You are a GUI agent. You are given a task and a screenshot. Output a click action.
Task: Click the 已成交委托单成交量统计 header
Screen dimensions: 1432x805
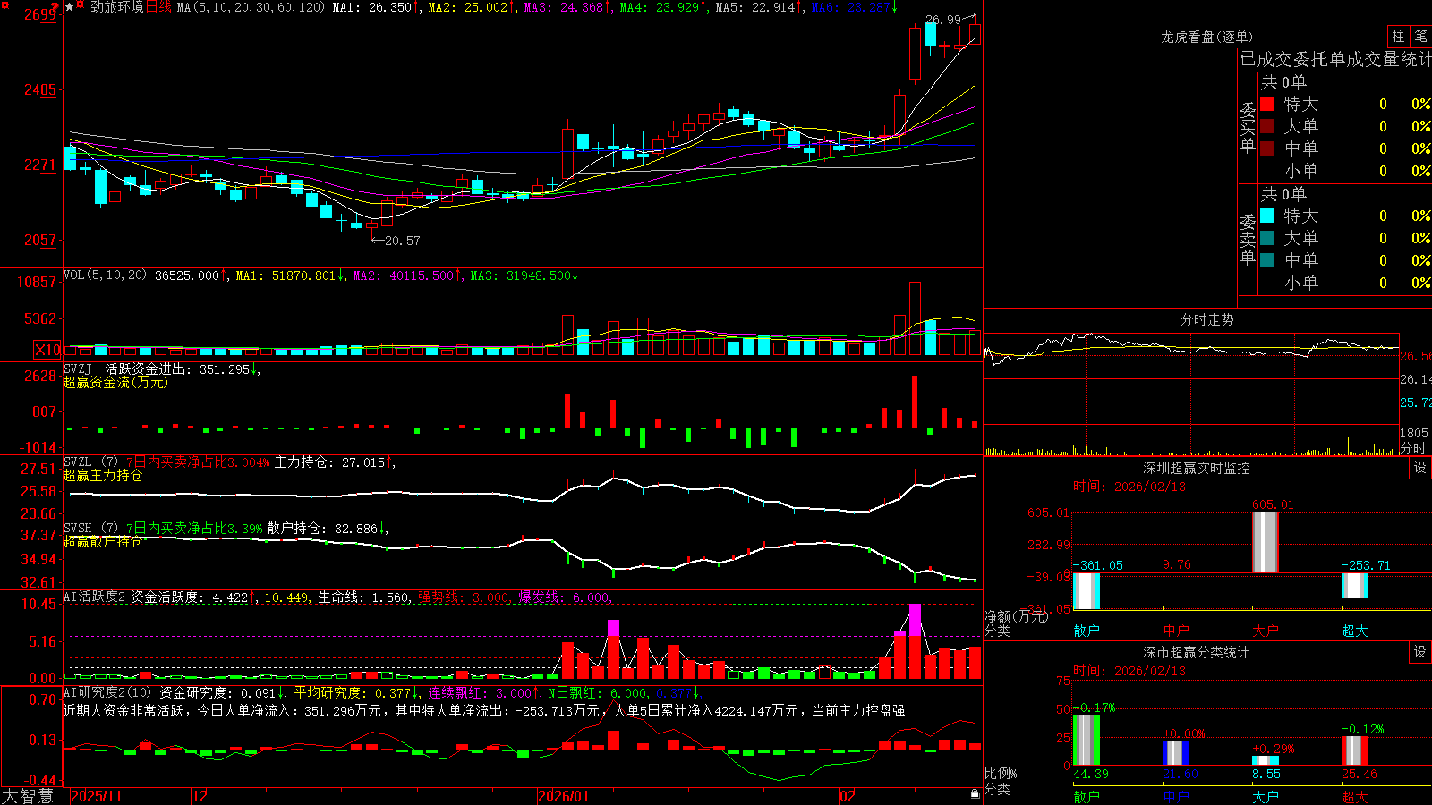(1335, 59)
